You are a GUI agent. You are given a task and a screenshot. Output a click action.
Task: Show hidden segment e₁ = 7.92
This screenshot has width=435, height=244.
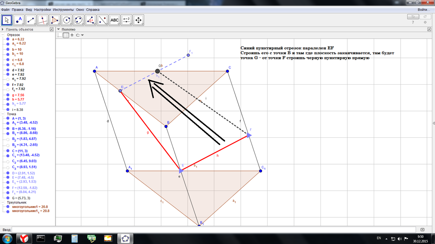click(8, 78)
